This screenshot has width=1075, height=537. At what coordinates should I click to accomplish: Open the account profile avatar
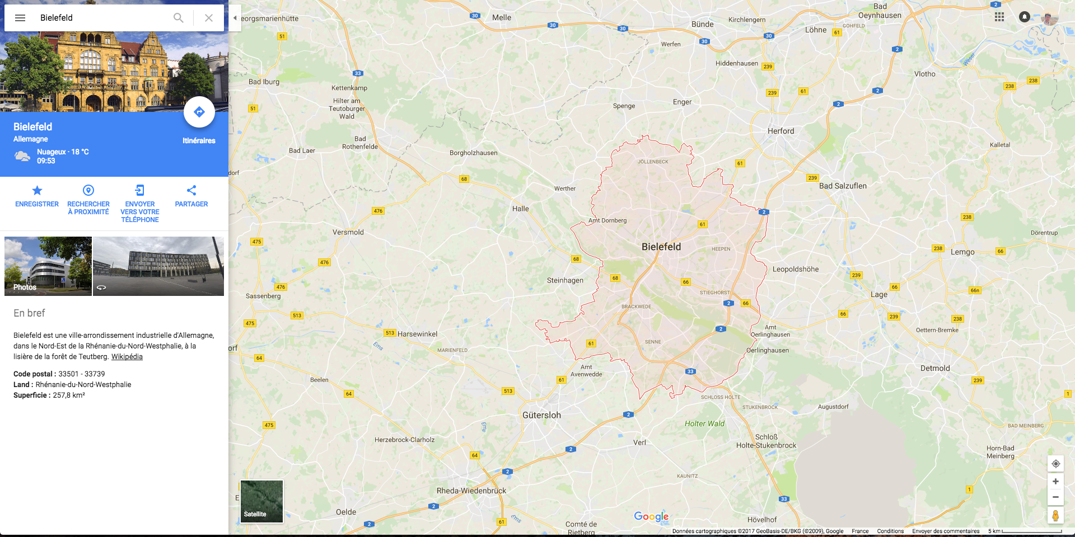[x=1050, y=17]
